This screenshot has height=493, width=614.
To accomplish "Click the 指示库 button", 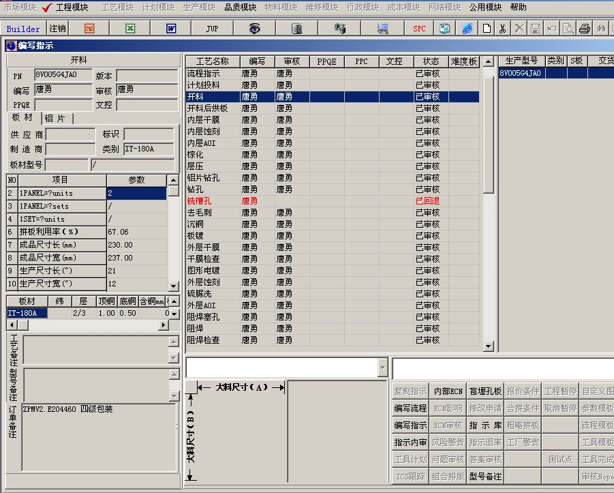I will click(486, 425).
